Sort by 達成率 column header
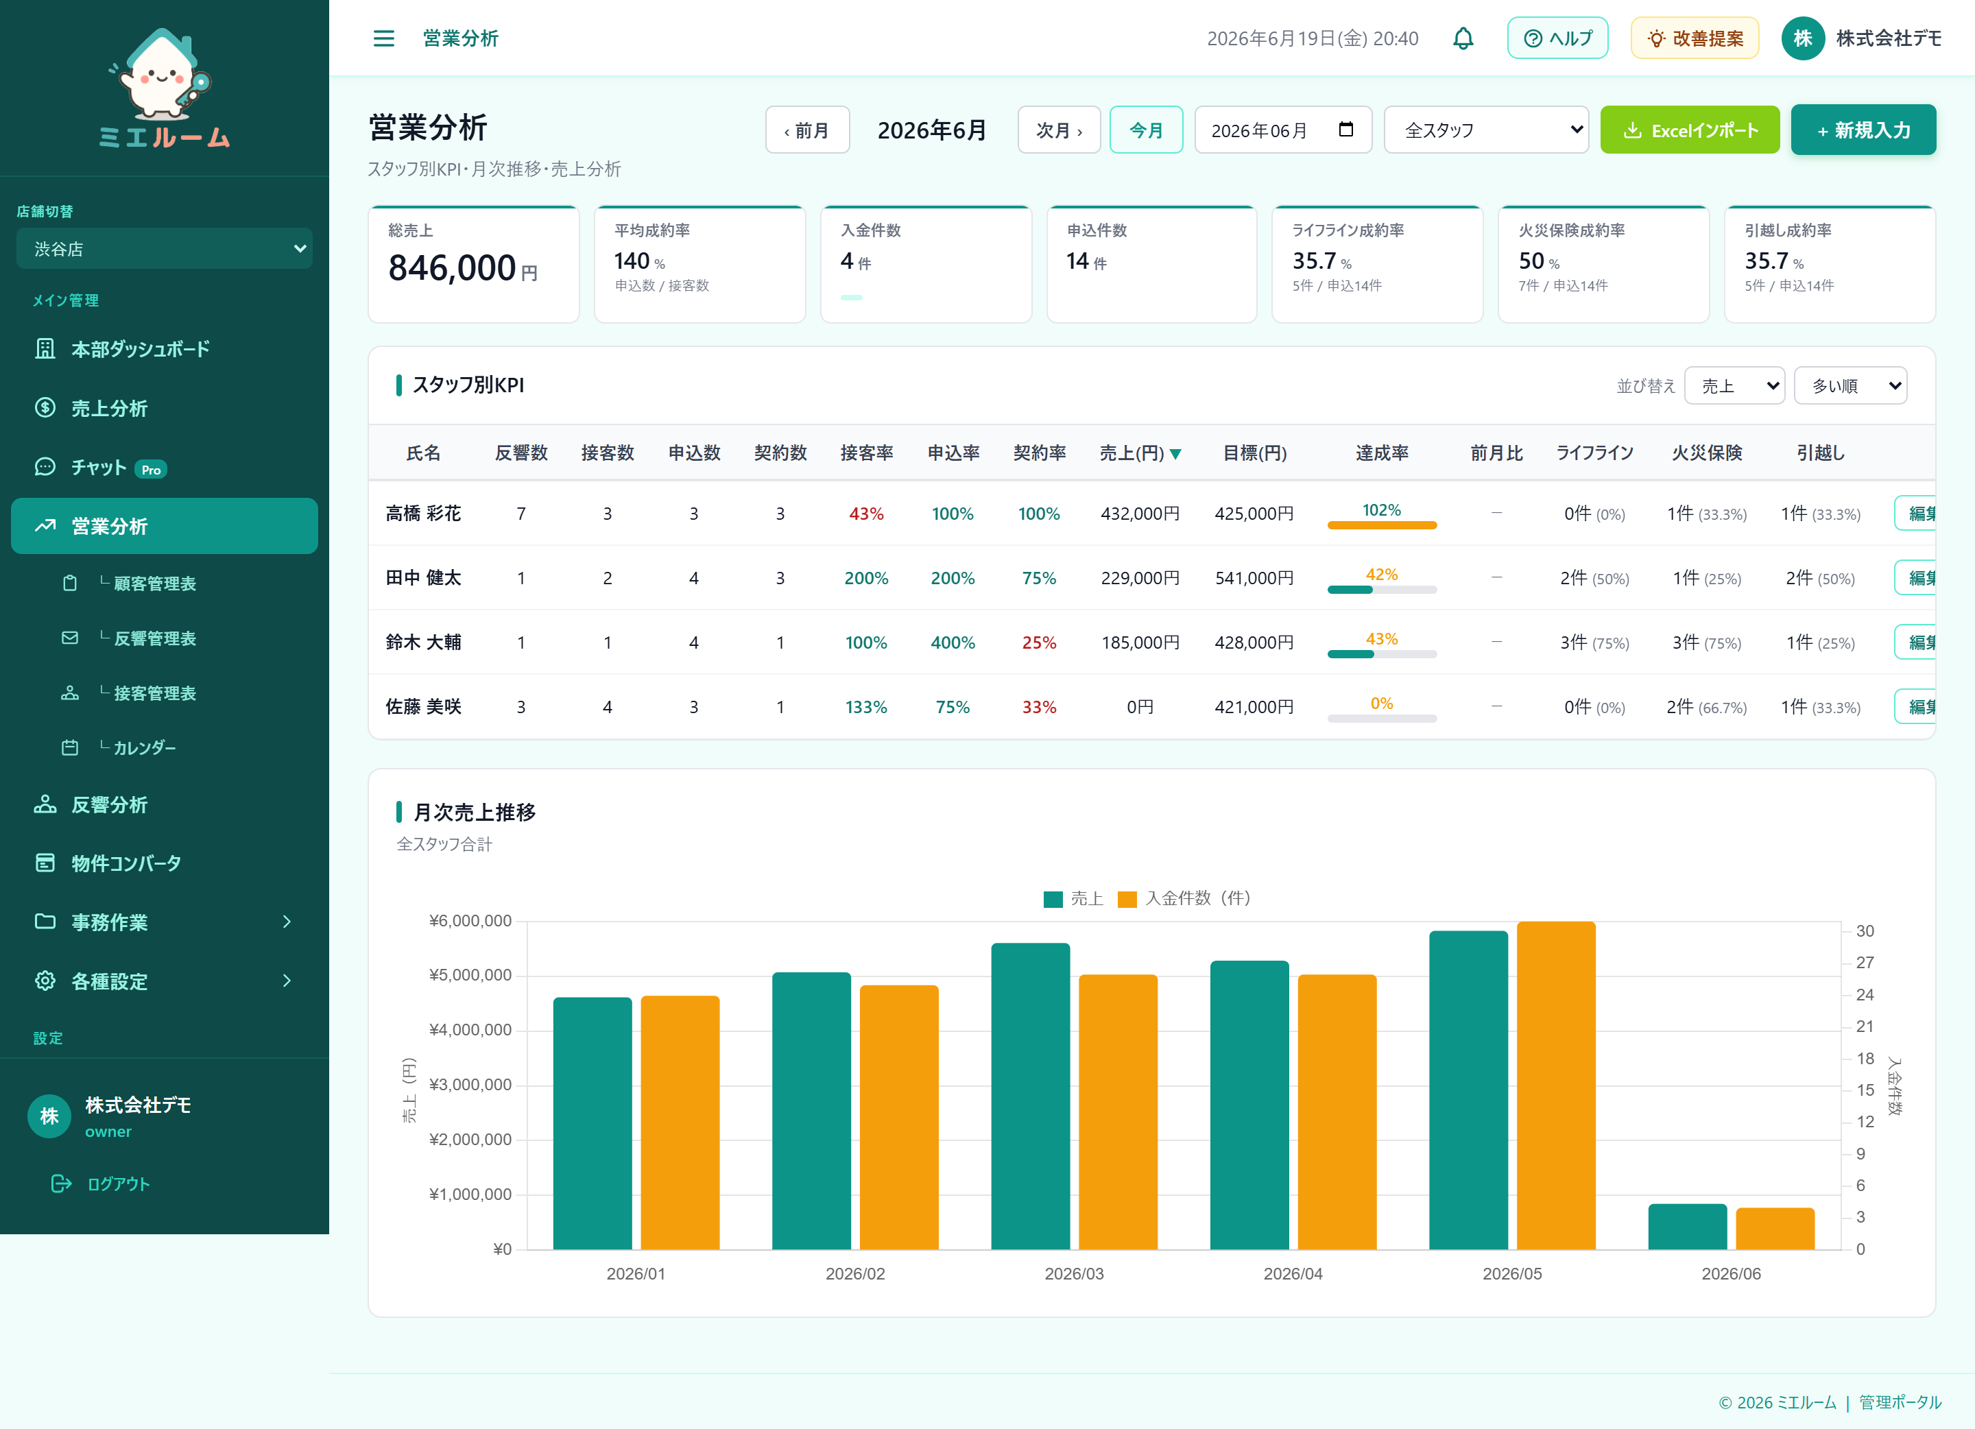 [x=1382, y=453]
